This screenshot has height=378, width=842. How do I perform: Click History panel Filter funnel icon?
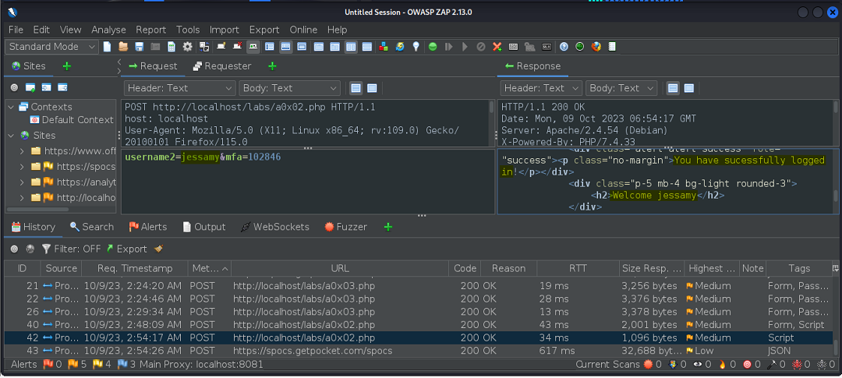pyautogui.click(x=47, y=249)
